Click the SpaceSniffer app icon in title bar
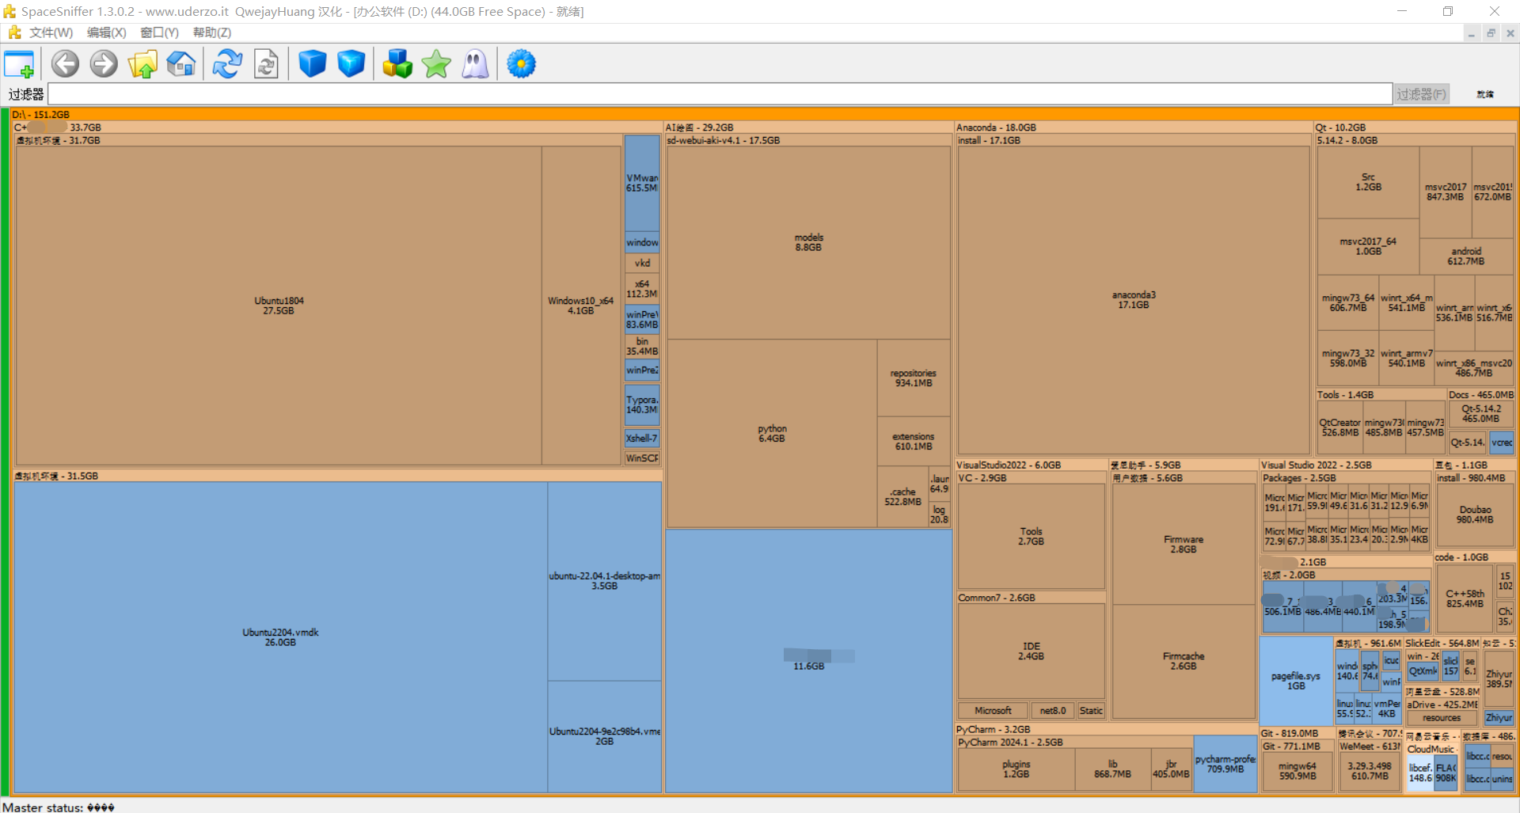The image size is (1520, 813). click(9, 11)
